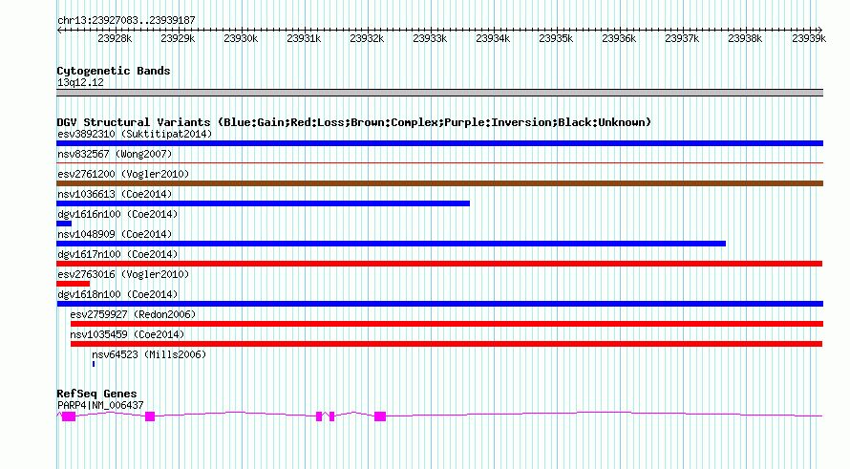Open the nsv1036613 Coe2014 blue bar

[263, 203]
